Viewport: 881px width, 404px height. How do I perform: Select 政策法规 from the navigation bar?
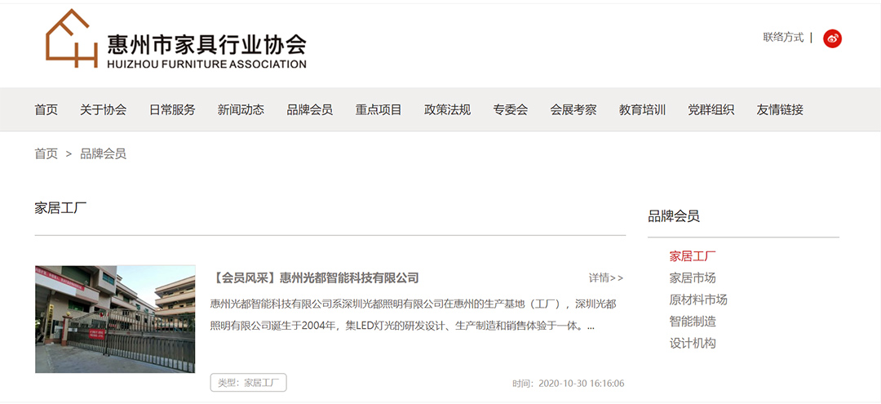447,110
